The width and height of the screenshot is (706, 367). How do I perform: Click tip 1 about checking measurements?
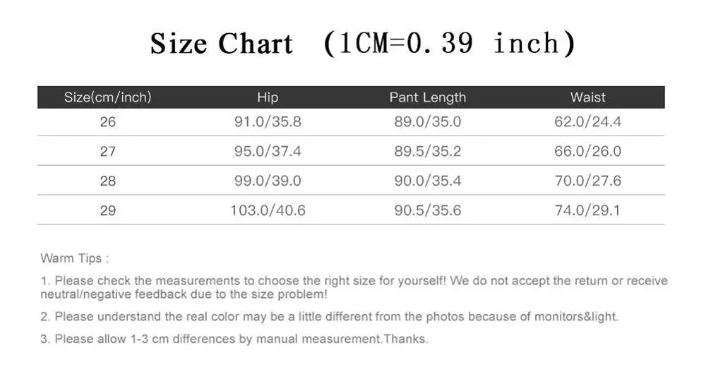(354, 287)
